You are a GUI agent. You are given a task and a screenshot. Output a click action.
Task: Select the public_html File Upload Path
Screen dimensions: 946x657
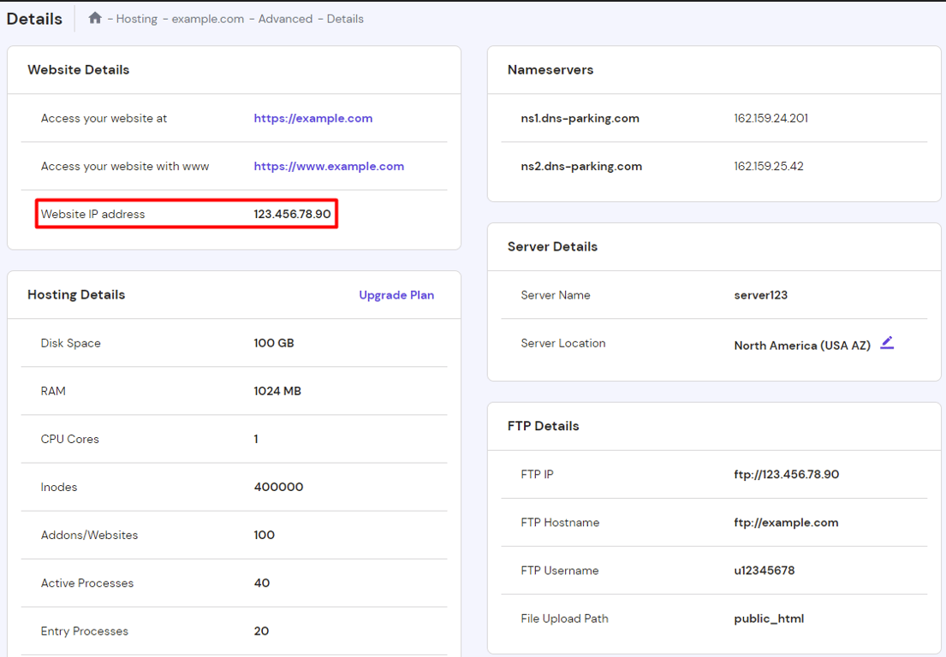click(769, 618)
